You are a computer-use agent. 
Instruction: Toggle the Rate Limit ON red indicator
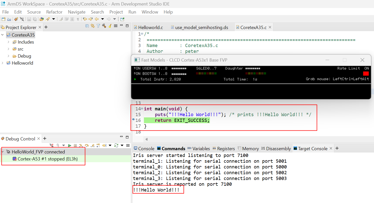click(366, 74)
